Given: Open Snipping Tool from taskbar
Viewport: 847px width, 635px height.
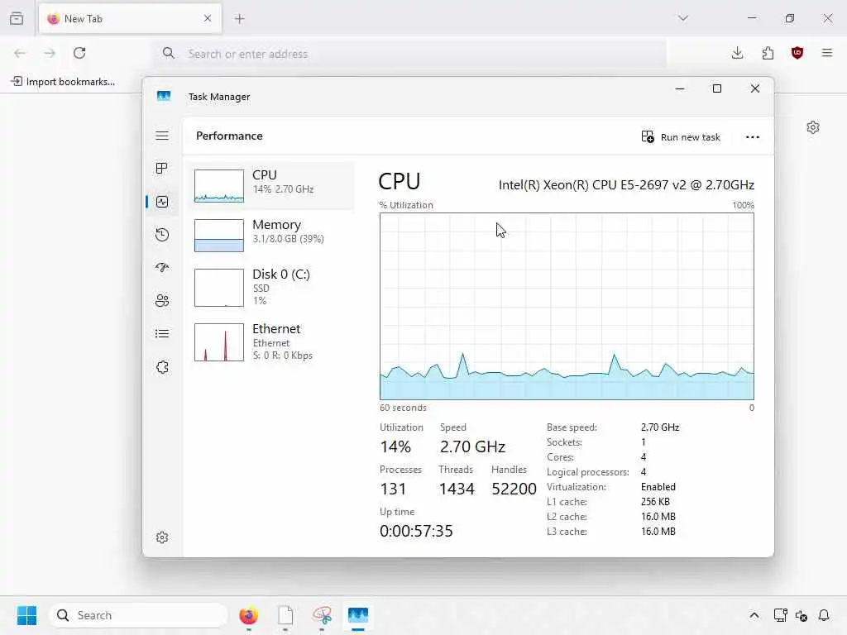Looking at the screenshot, I should [x=322, y=615].
